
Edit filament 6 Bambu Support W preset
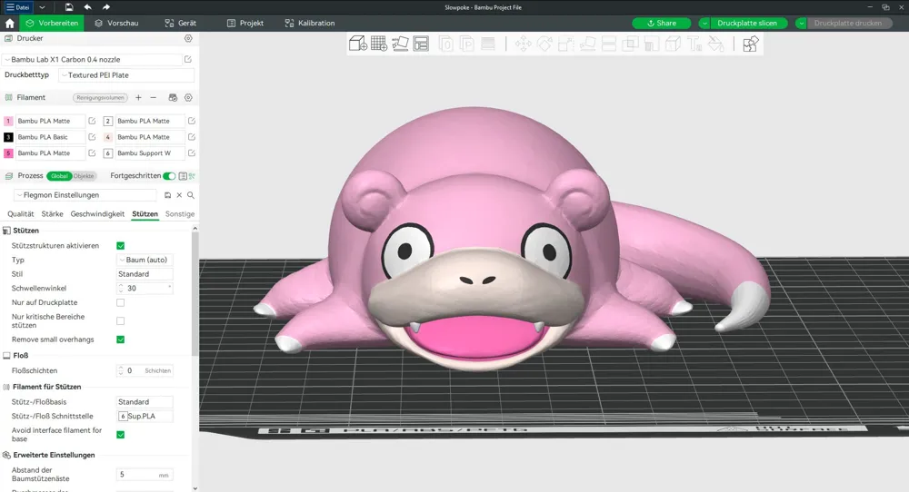point(191,153)
